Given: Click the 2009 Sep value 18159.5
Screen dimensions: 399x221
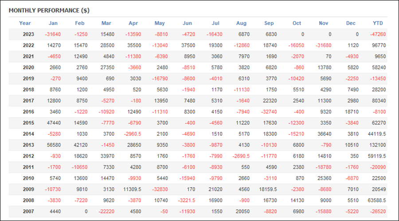Looking at the screenshot, I should click(x=268, y=189).
